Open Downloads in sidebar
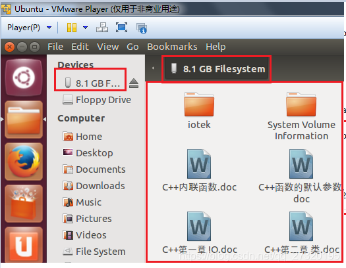This screenshot has width=346, height=268. [x=94, y=186]
